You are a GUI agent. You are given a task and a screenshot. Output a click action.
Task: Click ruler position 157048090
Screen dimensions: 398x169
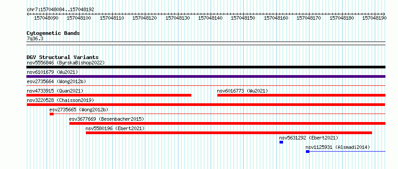point(46,18)
